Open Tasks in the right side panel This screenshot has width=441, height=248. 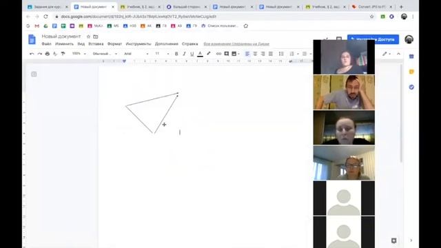click(411, 87)
